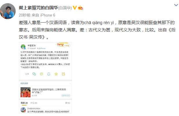Select the 转发 20 tab
Screen dimensions: 179x116
coord(24,103)
